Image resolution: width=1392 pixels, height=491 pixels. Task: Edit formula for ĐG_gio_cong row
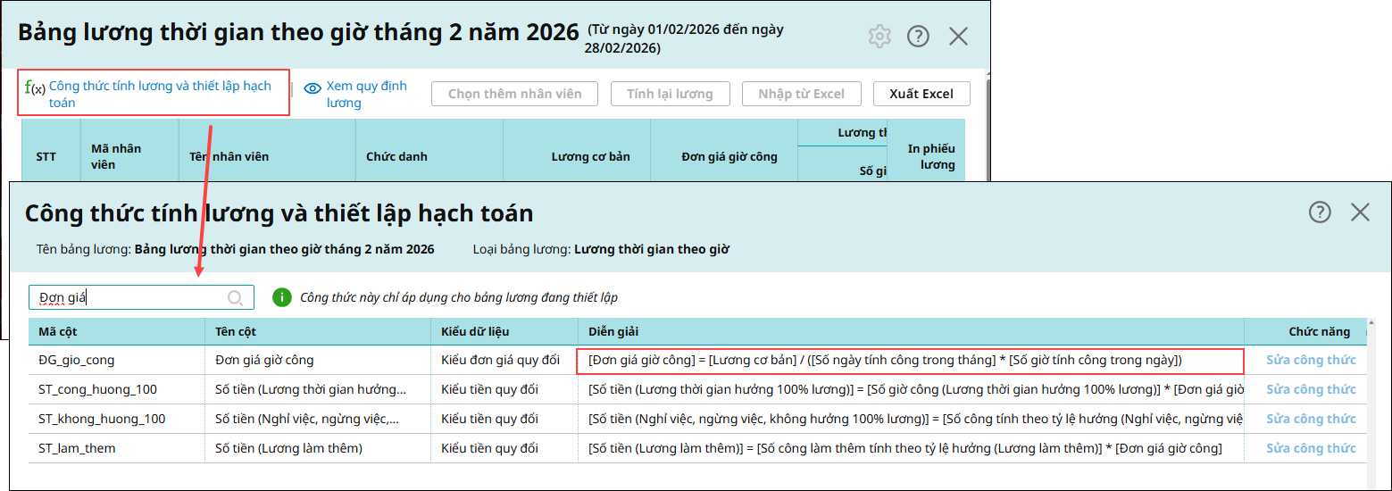click(1310, 361)
